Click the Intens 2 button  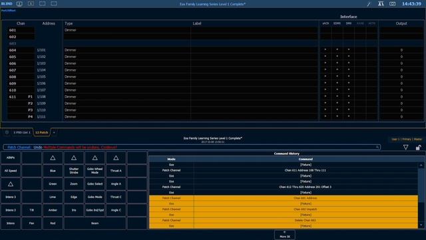(11, 210)
